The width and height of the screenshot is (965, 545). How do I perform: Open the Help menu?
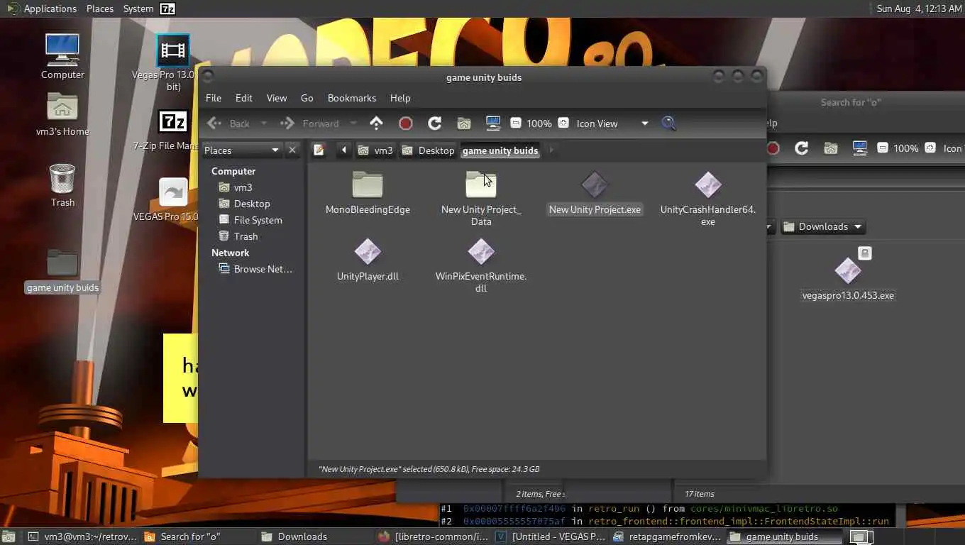coord(400,98)
